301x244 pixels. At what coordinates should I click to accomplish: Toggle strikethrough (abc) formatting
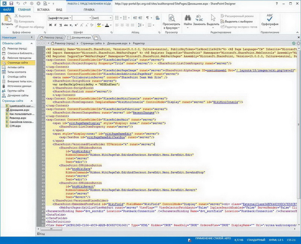coord(66,25)
